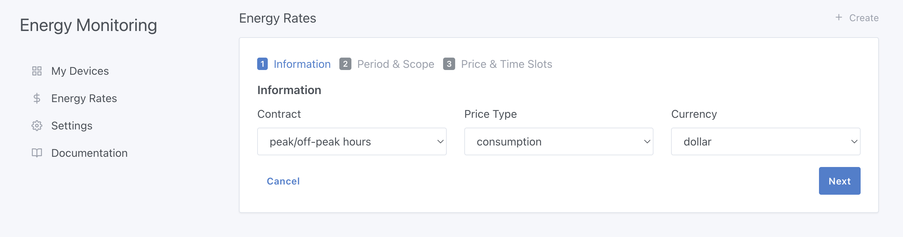Switch to the Price & Time Slots step
Image resolution: width=903 pixels, height=237 pixels.
coord(507,64)
